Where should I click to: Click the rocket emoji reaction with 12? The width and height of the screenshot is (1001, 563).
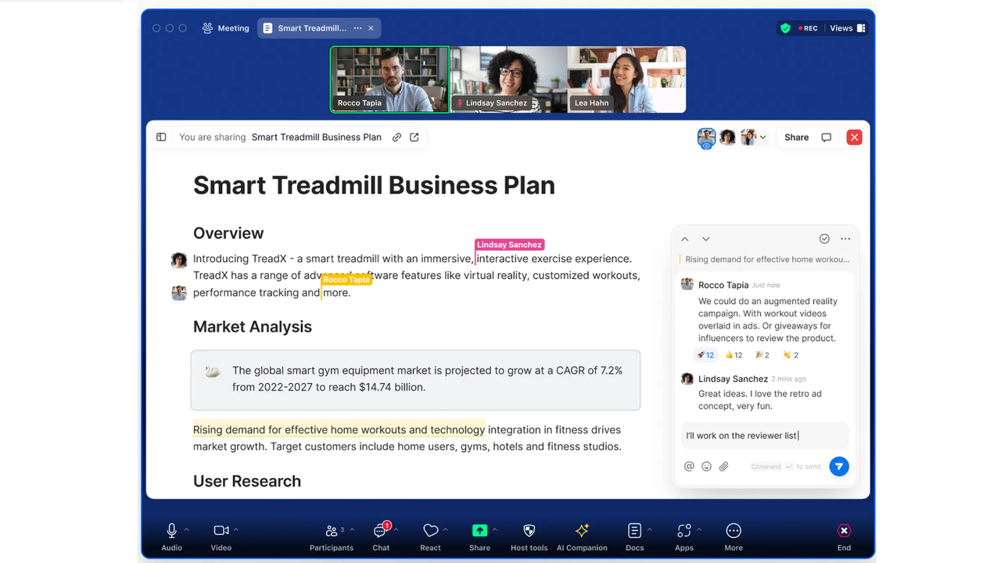tap(705, 355)
